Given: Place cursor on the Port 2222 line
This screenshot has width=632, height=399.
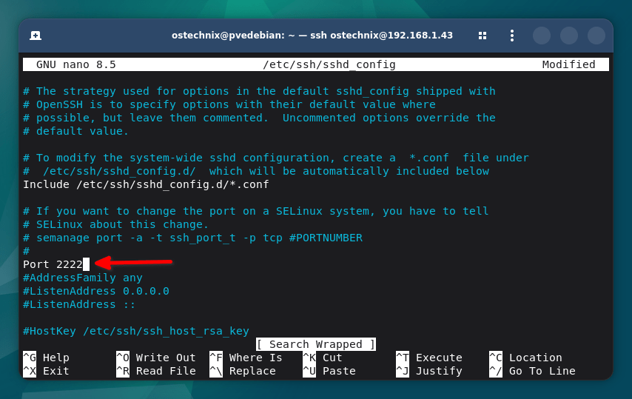Looking at the screenshot, I should [x=53, y=264].
